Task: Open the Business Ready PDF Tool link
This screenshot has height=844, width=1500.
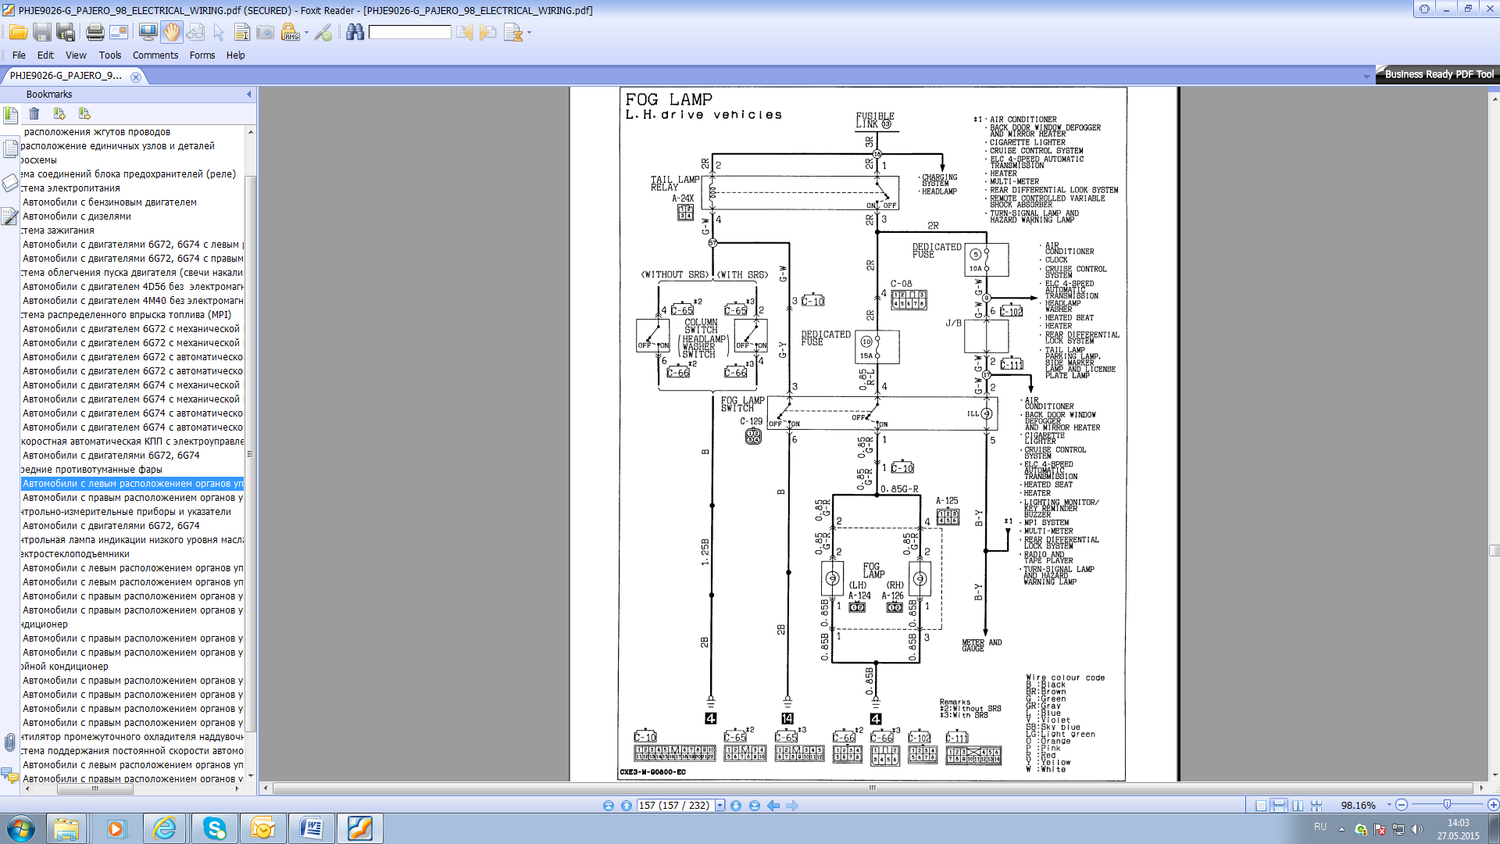Action: (1438, 74)
